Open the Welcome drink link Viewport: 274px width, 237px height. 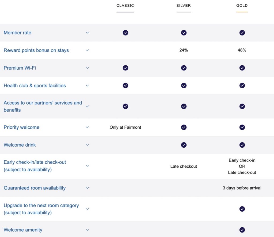point(20,145)
